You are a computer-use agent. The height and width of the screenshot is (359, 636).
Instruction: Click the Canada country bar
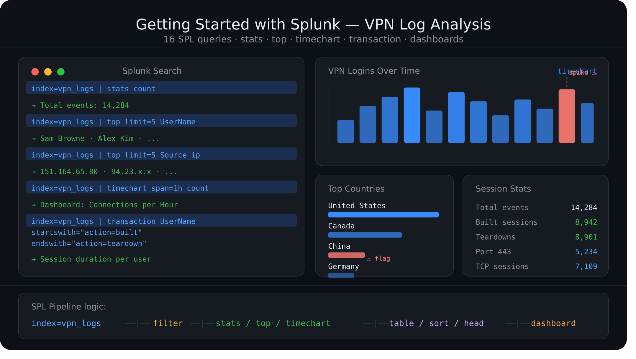(365, 235)
